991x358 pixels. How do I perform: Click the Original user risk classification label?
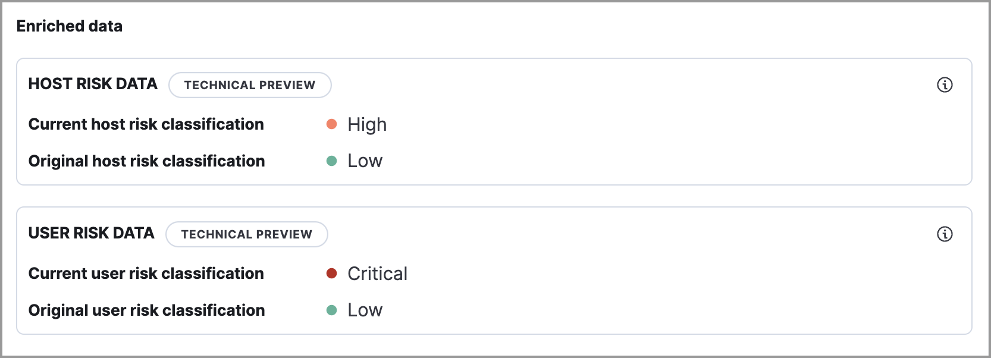[147, 310]
